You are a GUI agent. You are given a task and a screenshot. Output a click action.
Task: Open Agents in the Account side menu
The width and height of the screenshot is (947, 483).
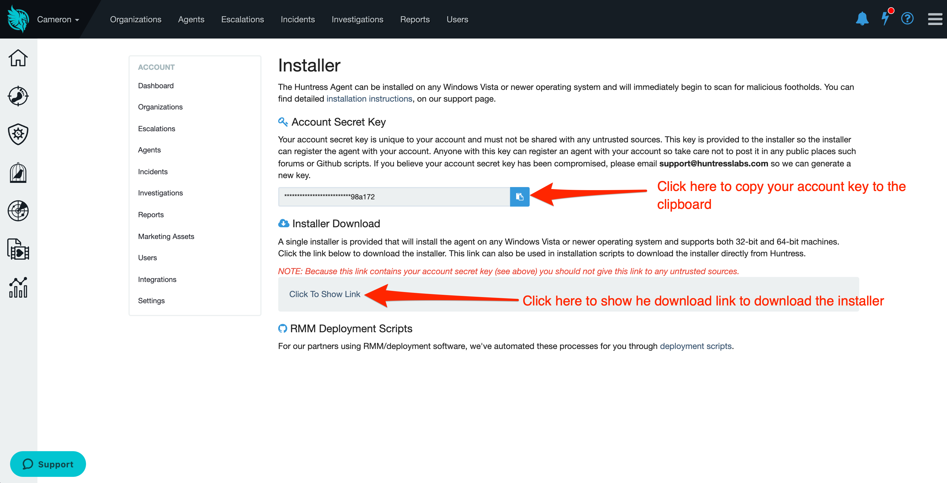(x=149, y=150)
